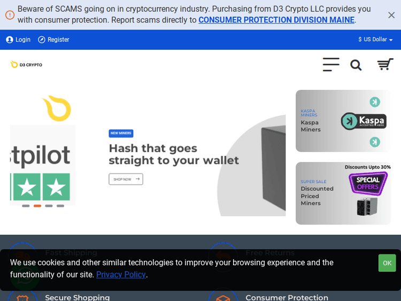Click the search magnifier icon

356,65
